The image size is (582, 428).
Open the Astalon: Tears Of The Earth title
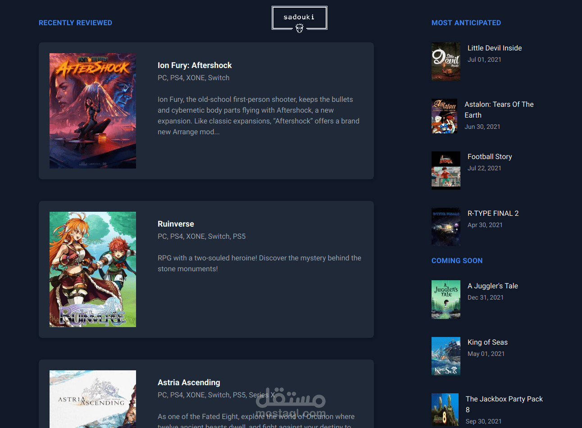tap(499, 109)
